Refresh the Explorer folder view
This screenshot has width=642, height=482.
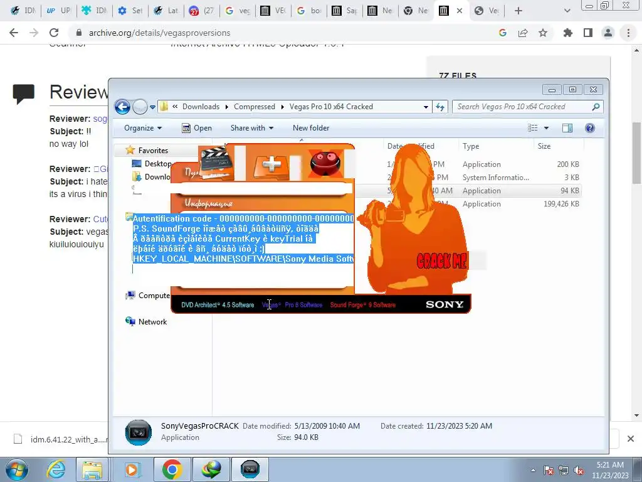[x=440, y=107]
